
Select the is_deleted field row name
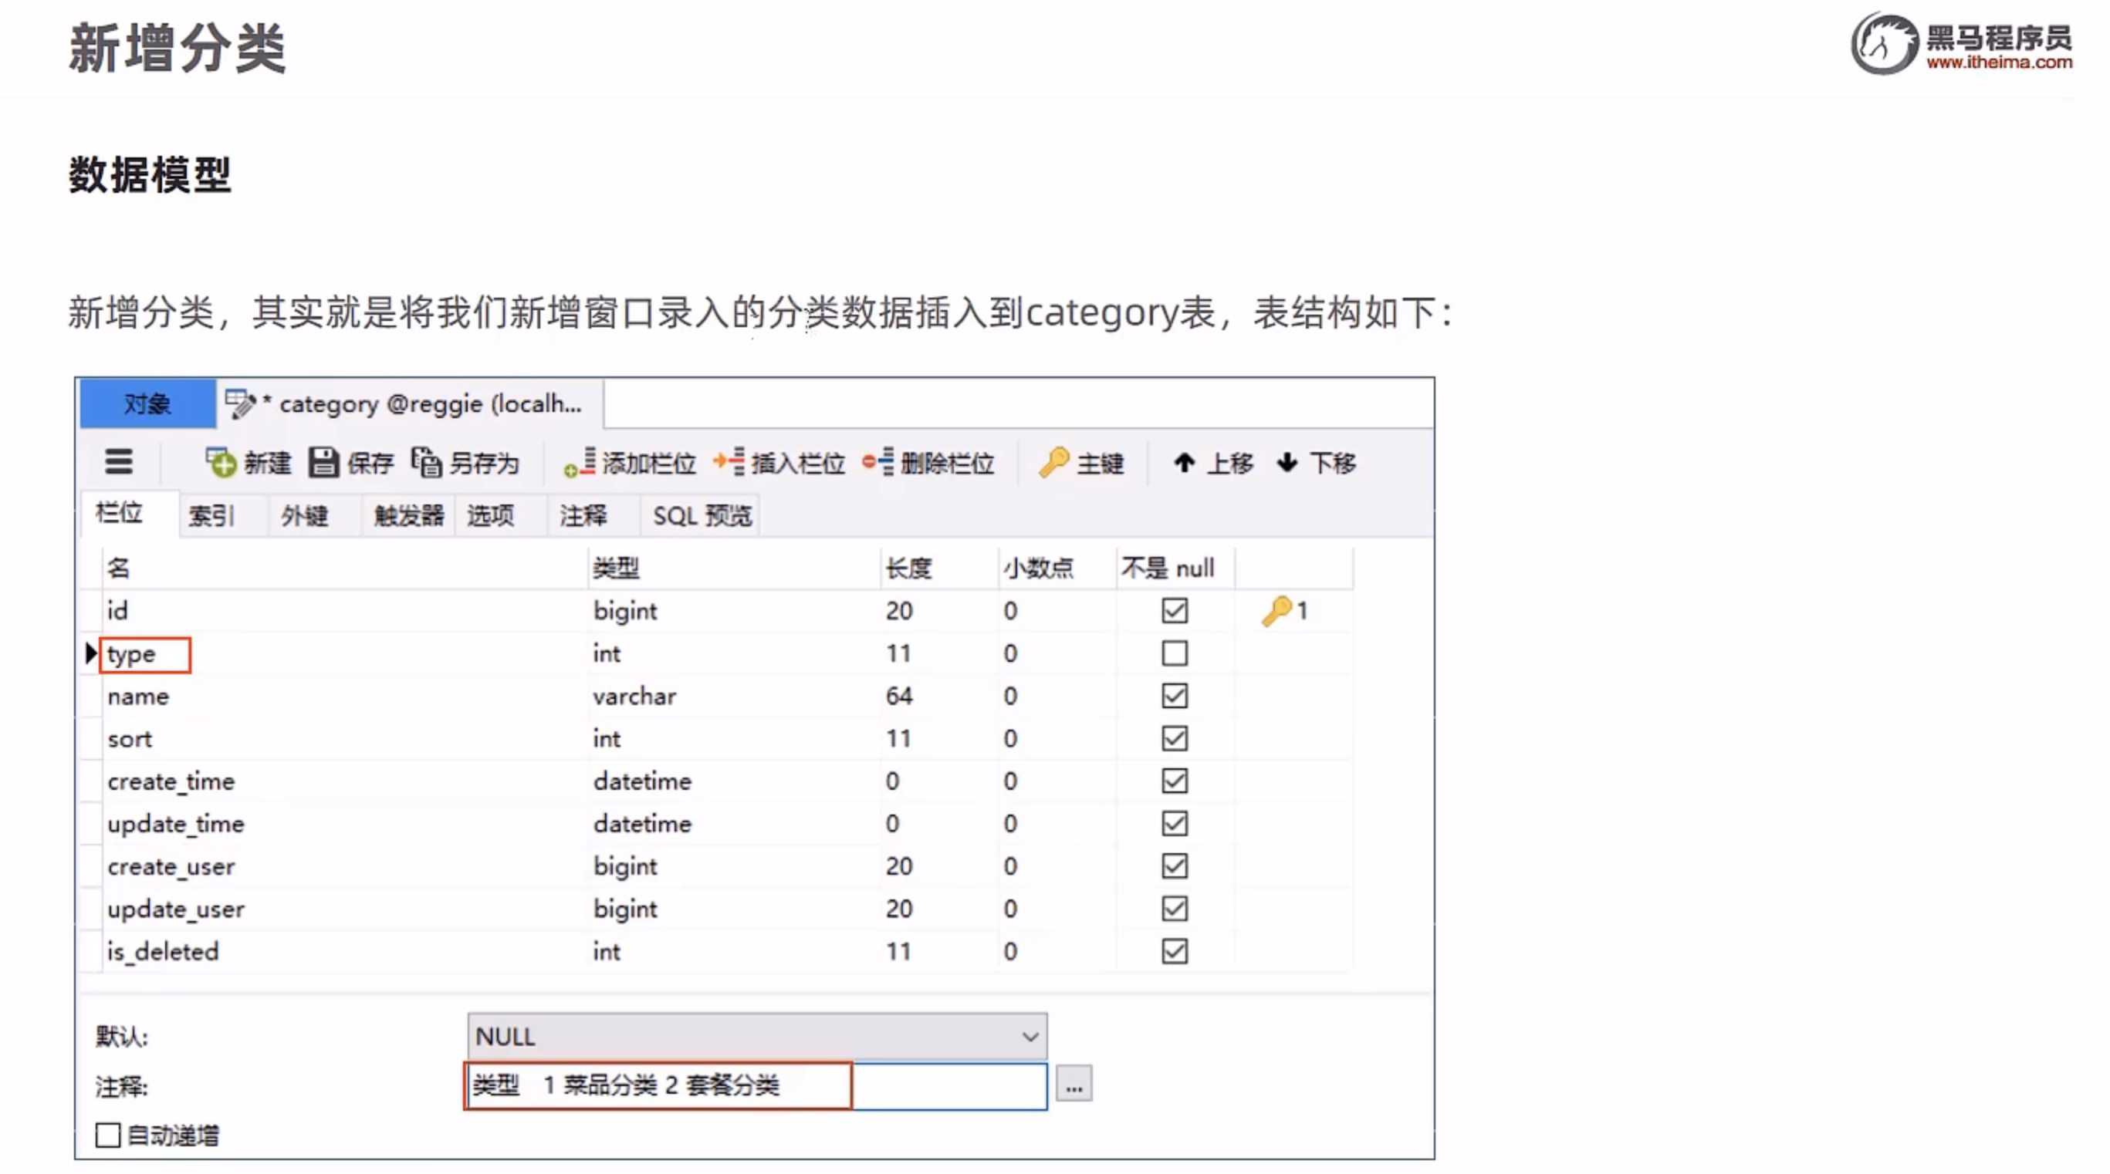coord(163,951)
